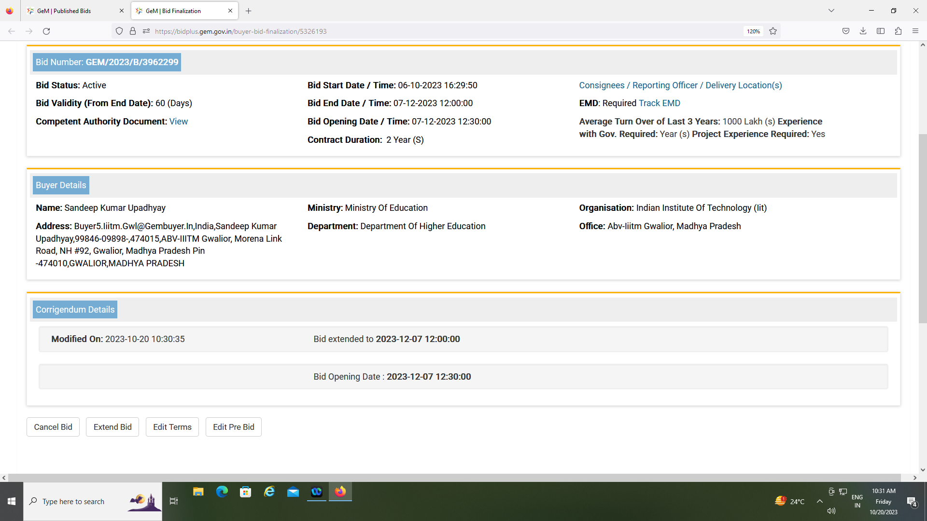The height and width of the screenshot is (521, 927).
Task: Open the Windows Start menu
Action: tap(12, 502)
